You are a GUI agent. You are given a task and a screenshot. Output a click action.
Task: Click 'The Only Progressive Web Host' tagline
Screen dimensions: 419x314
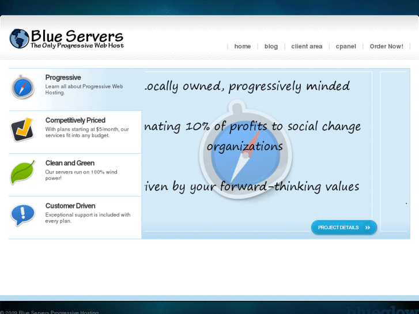(77, 46)
